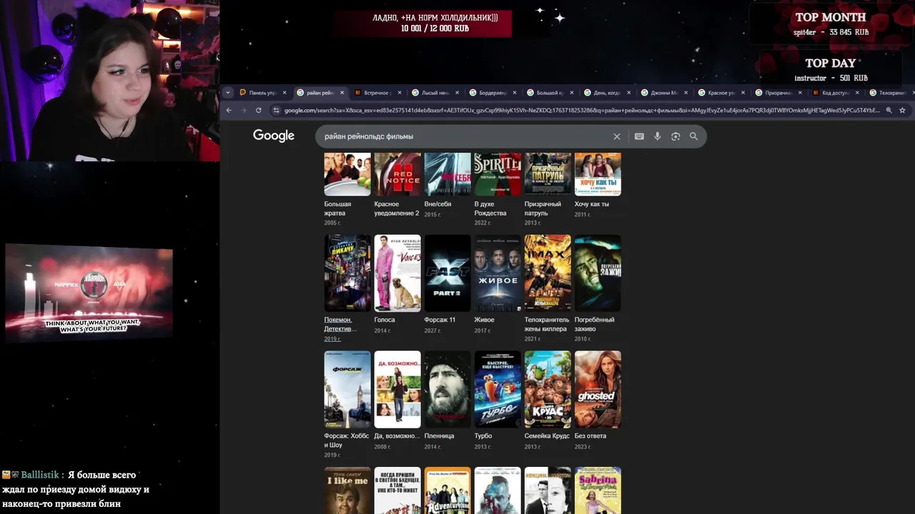Click the browser forward arrow
Screen dimensions: 915x514
pos(243,110)
